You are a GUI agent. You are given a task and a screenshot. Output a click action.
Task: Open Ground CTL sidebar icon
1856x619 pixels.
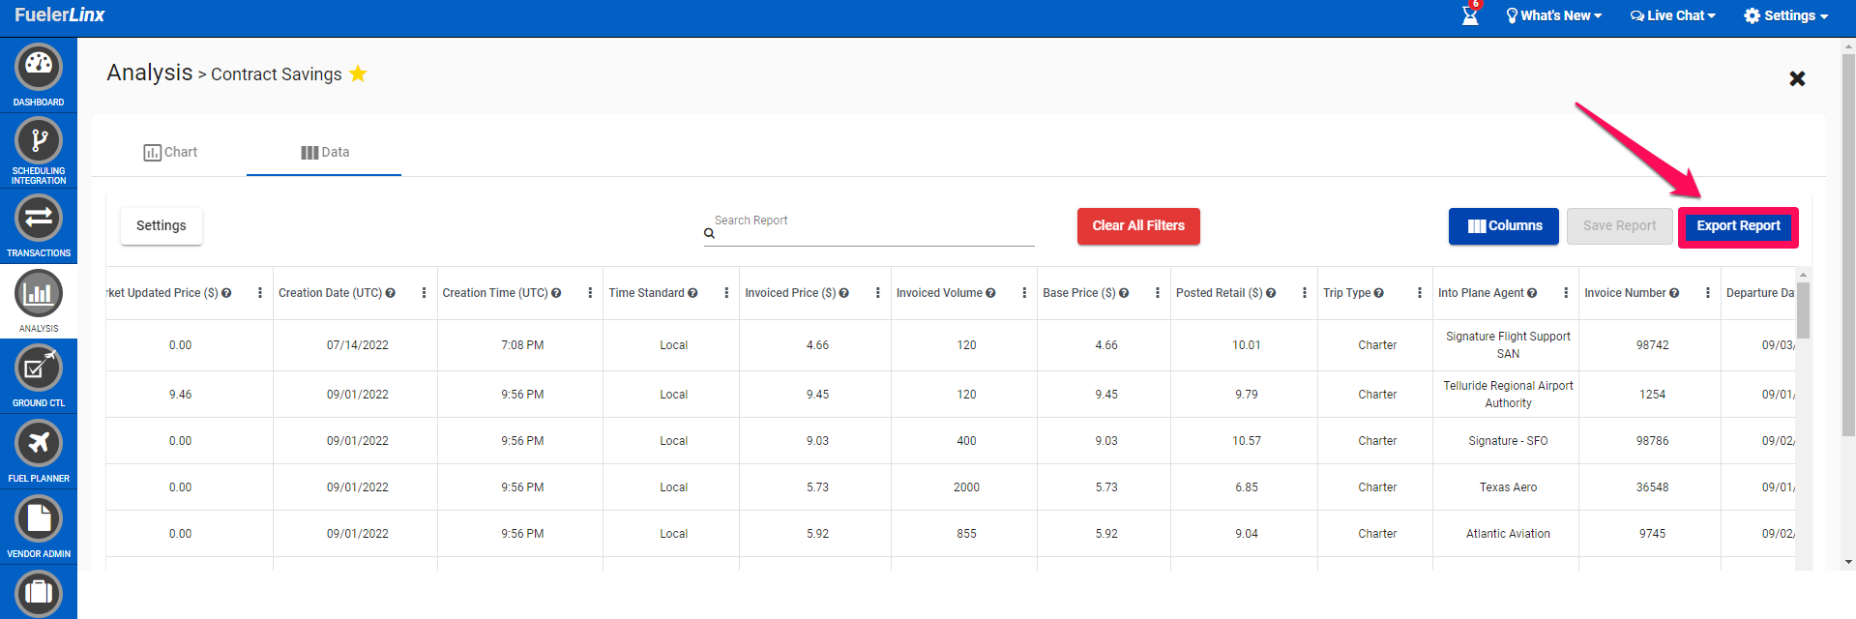click(x=39, y=368)
